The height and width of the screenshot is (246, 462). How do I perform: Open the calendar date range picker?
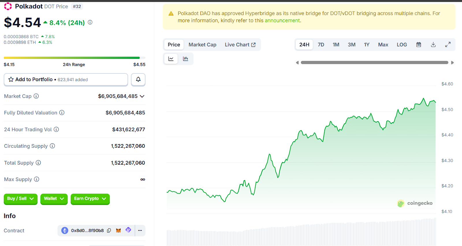pos(418,45)
